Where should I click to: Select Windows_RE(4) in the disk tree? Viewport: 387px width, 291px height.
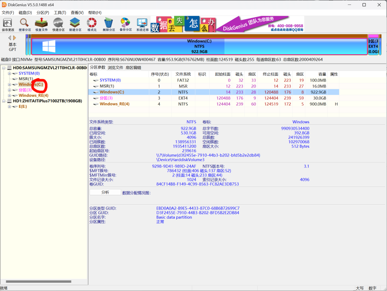click(34, 95)
